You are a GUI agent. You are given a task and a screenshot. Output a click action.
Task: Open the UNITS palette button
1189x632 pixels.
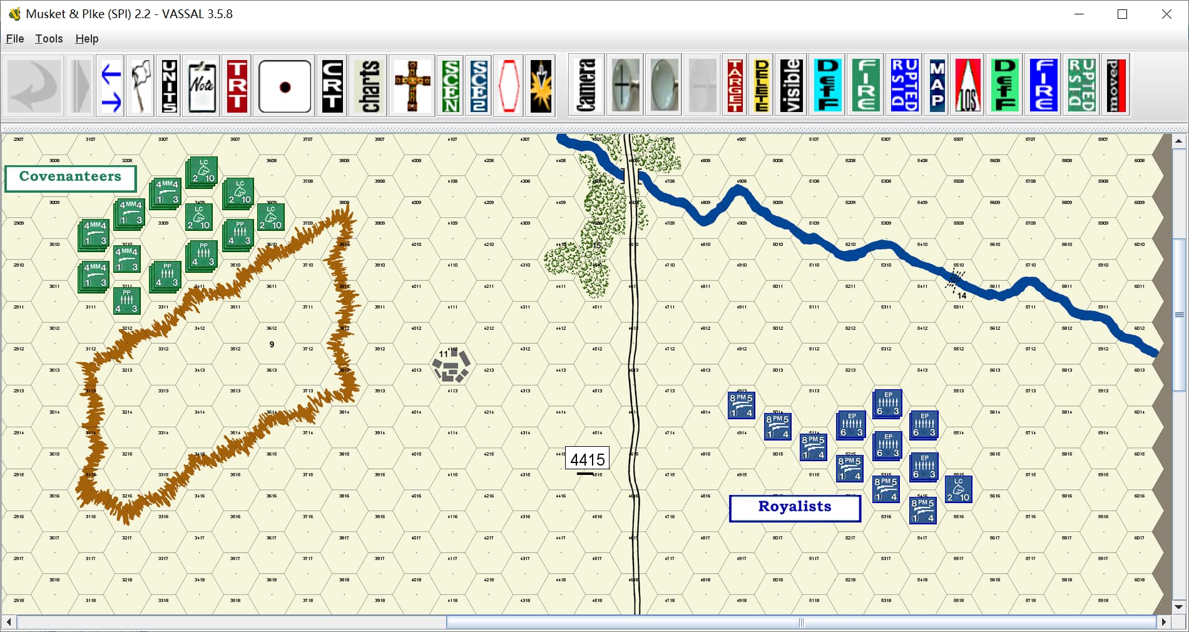click(x=169, y=86)
